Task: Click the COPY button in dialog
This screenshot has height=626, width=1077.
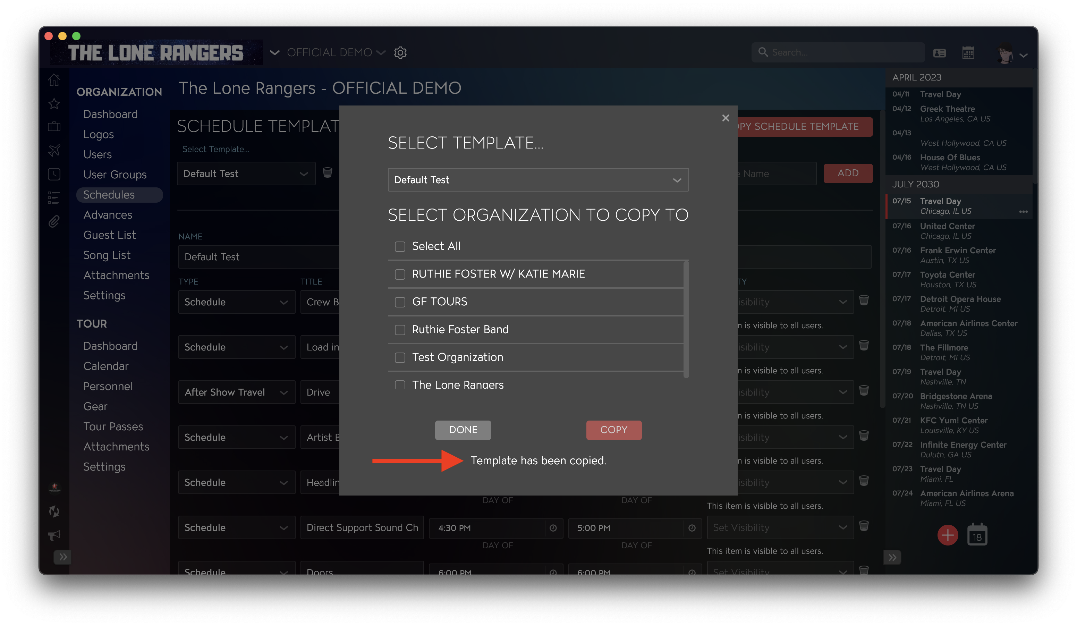Action: click(614, 430)
